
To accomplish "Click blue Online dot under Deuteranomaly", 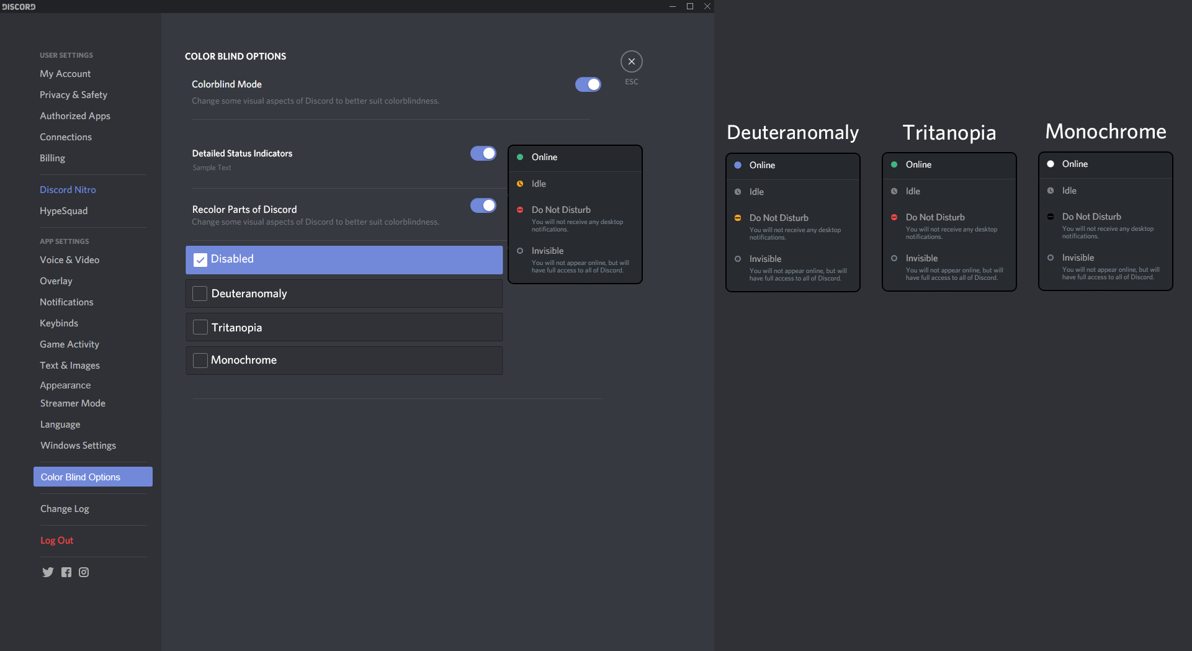I will (x=738, y=165).
